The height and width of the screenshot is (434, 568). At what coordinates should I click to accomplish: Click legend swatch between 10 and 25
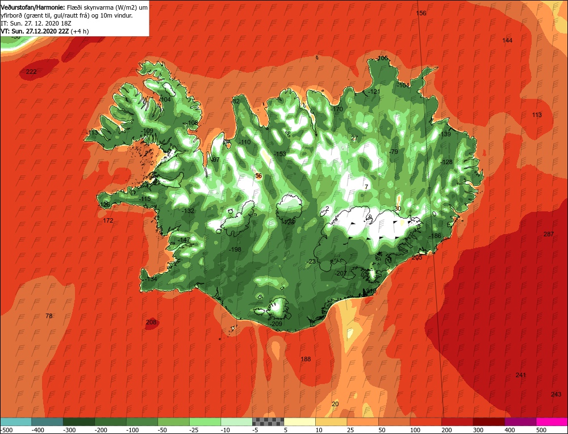pos(331,422)
